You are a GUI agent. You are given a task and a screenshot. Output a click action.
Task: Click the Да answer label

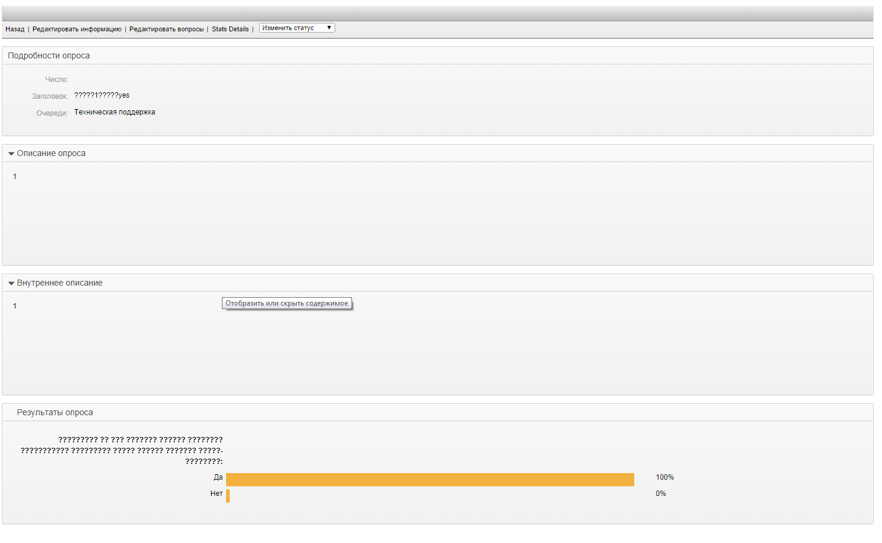tap(218, 477)
